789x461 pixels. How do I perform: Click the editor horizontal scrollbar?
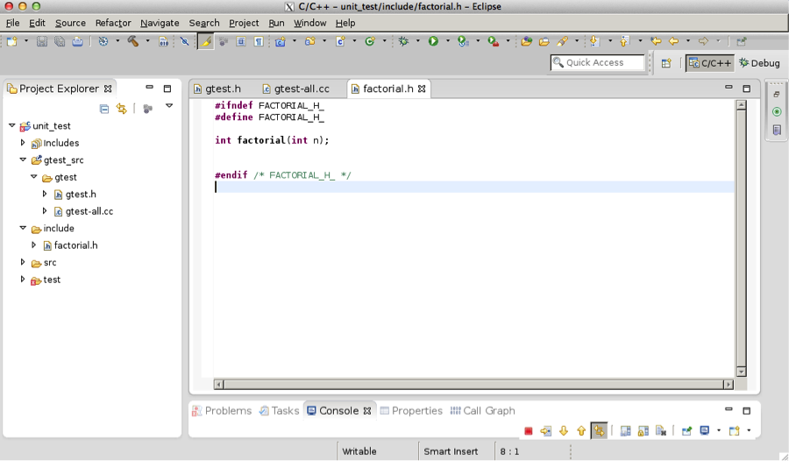pos(473,385)
